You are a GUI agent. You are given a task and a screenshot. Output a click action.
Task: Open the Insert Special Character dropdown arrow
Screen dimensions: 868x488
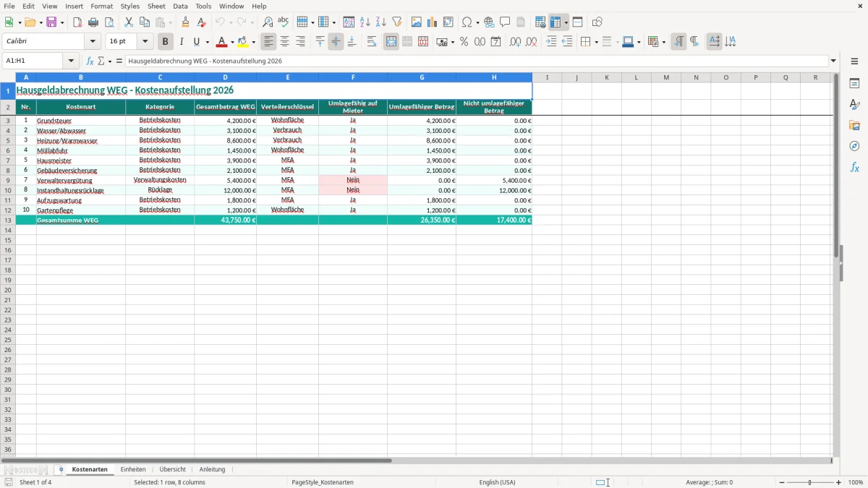[x=477, y=22]
